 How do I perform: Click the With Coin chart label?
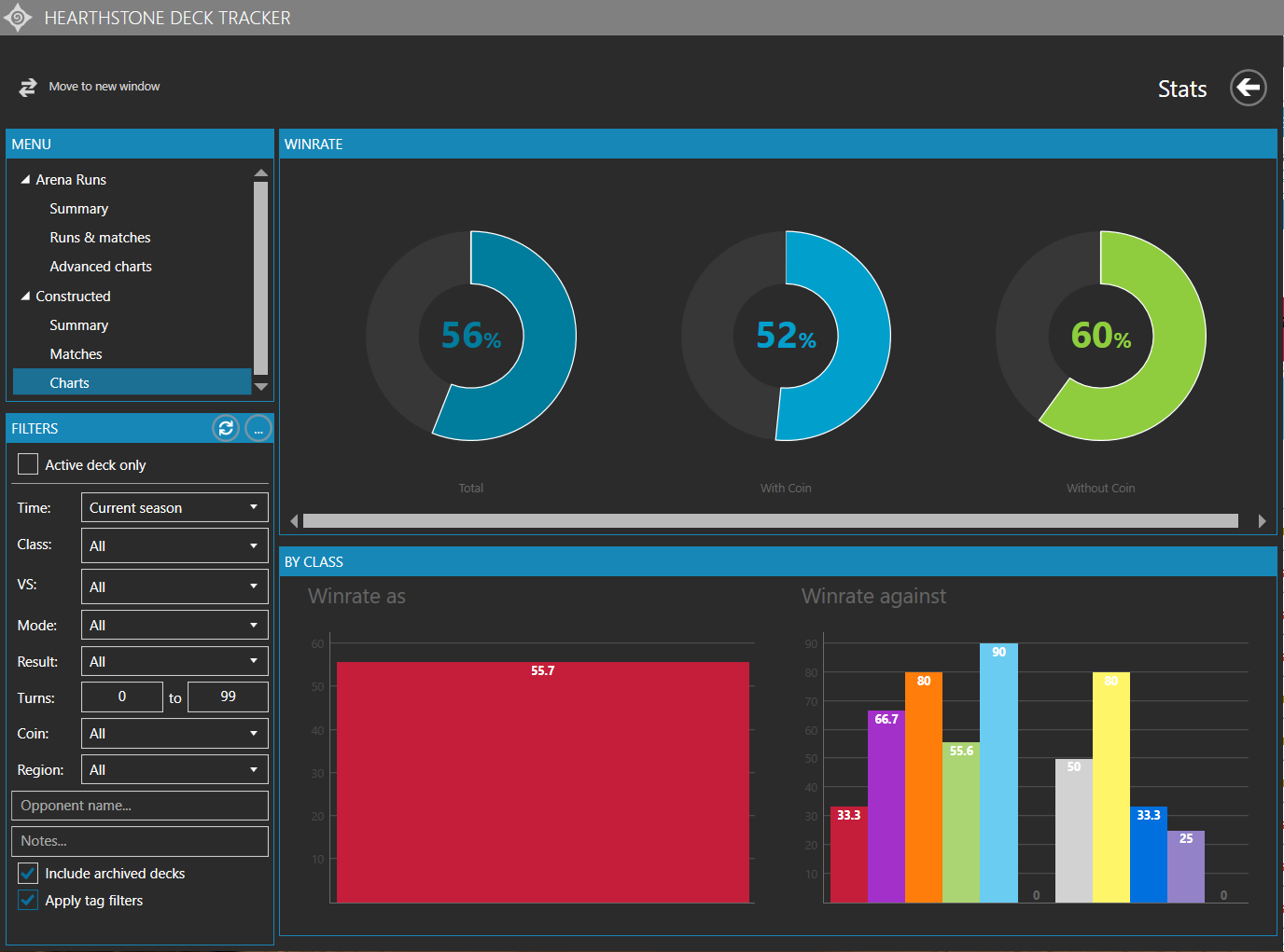coord(786,488)
